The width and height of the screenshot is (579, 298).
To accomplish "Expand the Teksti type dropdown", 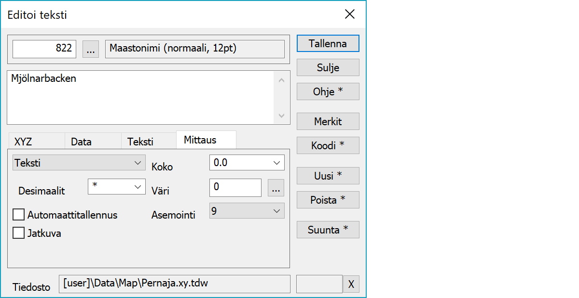I will [79, 163].
